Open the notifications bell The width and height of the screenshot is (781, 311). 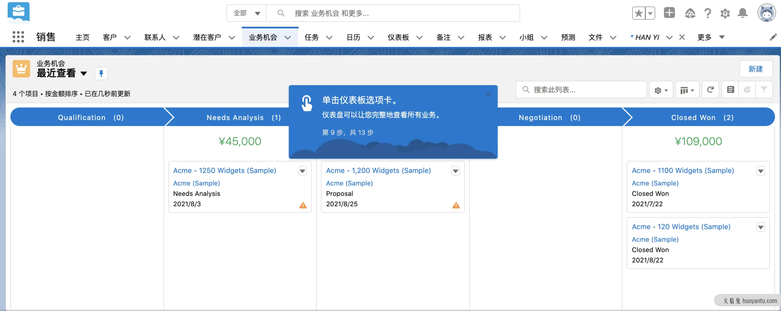point(743,13)
